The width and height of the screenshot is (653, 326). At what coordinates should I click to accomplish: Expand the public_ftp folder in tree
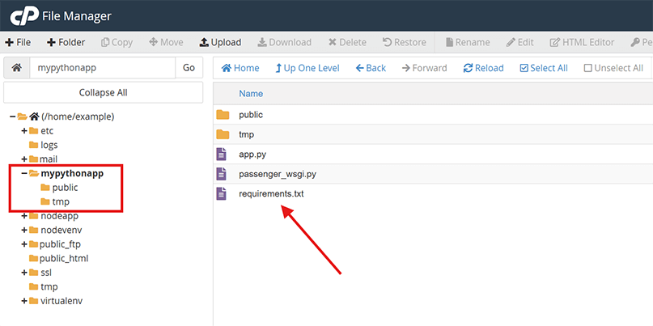(x=24, y=244)
